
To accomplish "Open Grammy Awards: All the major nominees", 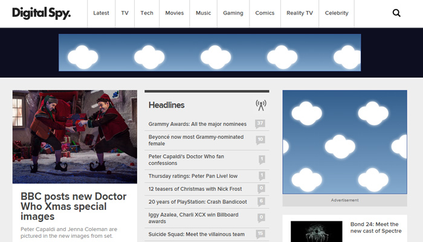I will 198,124.
